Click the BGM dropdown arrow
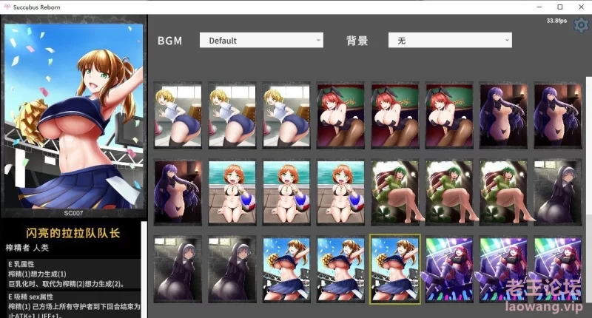Screen dimensions: 592x318 click(x=318, y=40)
